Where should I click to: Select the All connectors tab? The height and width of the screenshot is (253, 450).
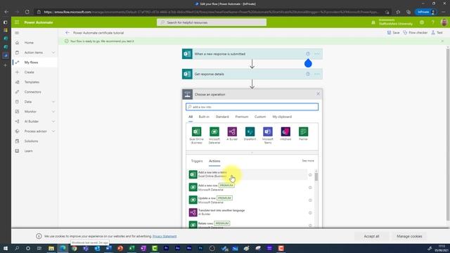(x=191, y=117)
